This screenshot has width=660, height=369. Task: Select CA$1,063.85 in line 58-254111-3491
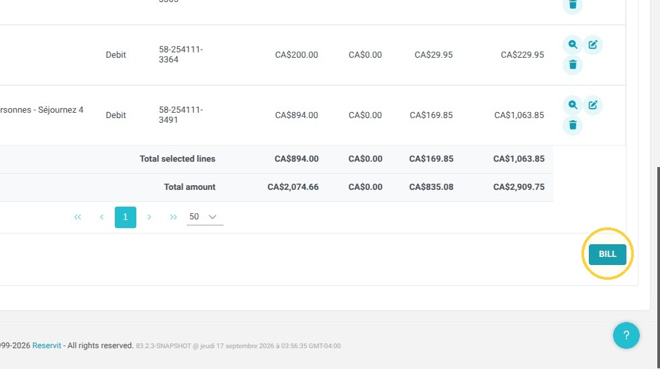coord(519,115)
